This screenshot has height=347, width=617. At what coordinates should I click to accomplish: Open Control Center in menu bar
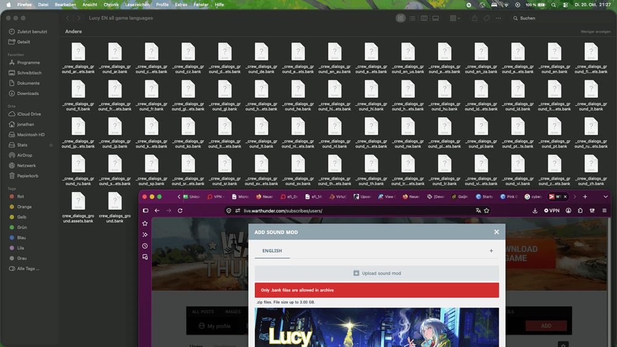click(565, 5)
